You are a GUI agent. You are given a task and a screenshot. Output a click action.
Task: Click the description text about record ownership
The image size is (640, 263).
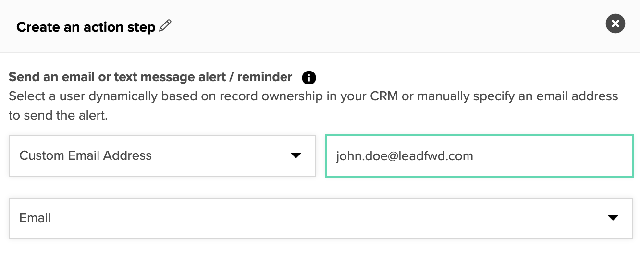click(x=313, y=106)
